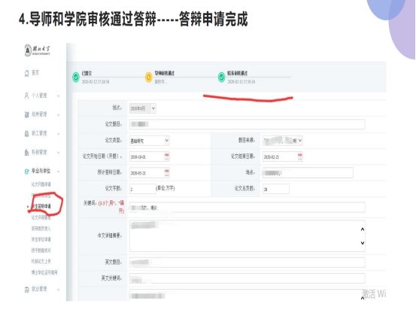This screenshot has width=416, height=322.
Task: Click the university logo at top left
Action: pos(37,50)
